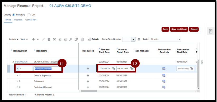This screenshot has height=102, width=217.
Task: Click the panel collapse arrow right of table
Action: [x=202, y=62]
